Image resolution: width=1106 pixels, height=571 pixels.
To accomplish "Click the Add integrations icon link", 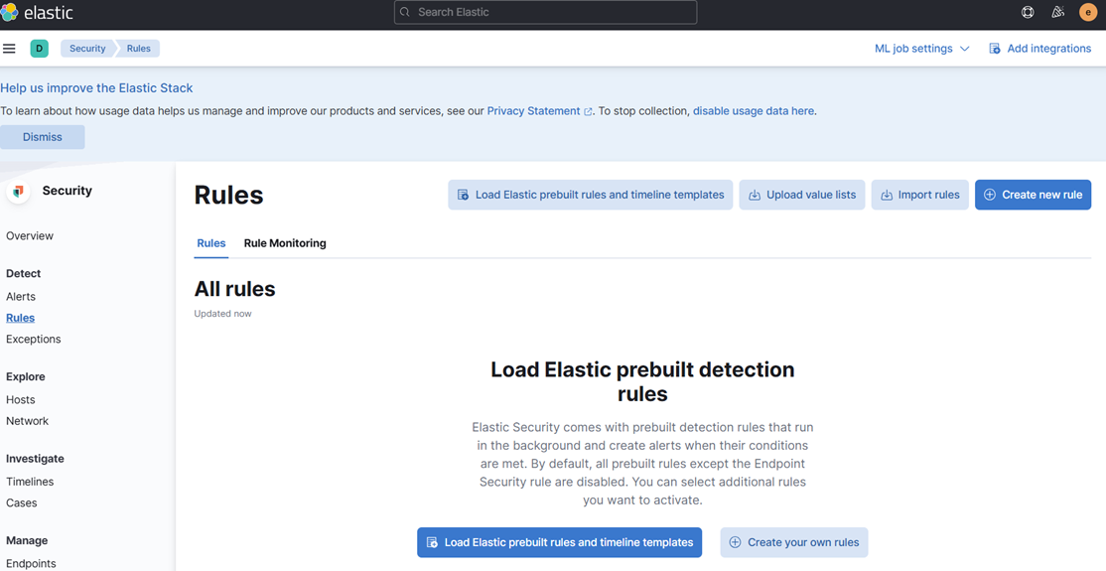I will 1039,49.
